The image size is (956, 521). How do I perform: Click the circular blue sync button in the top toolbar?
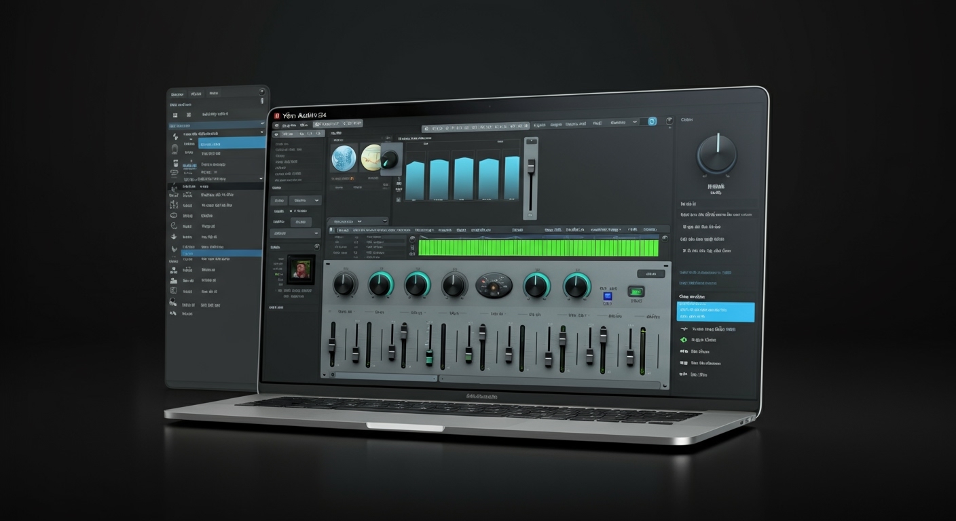tap(651, 122)
